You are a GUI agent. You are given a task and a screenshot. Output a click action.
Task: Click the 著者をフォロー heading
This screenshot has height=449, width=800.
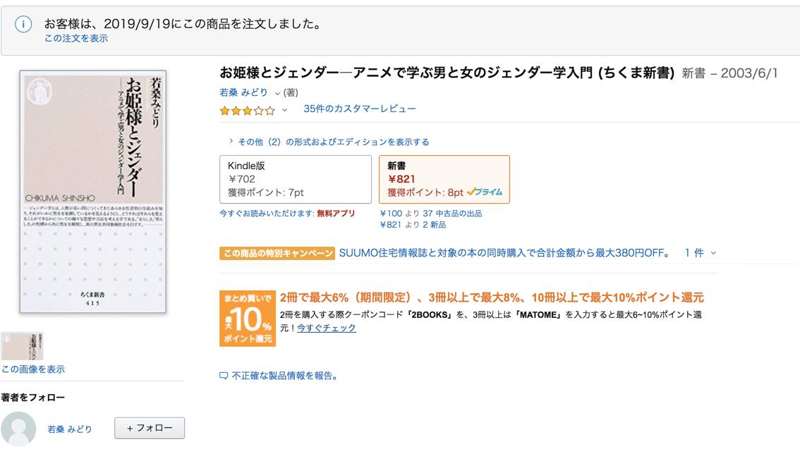[33, 398]
